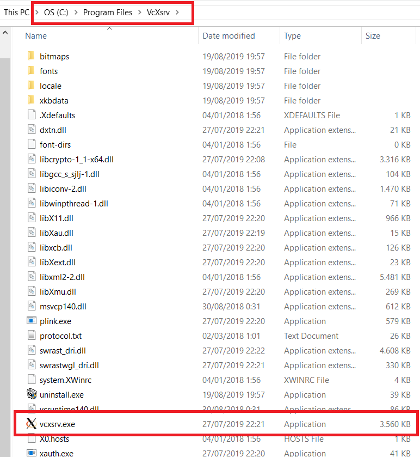The height and width of the screenshot is (457, 420).
Task: Select the swrast_dri.dll file name
Action: point(63,351)
